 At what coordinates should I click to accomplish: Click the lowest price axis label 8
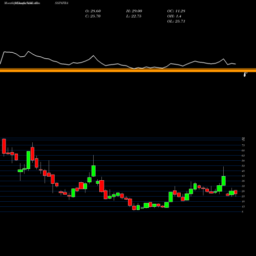point(243,212)
